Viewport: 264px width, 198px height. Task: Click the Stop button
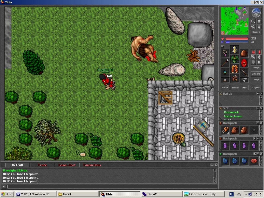click(x=256, y=68)
